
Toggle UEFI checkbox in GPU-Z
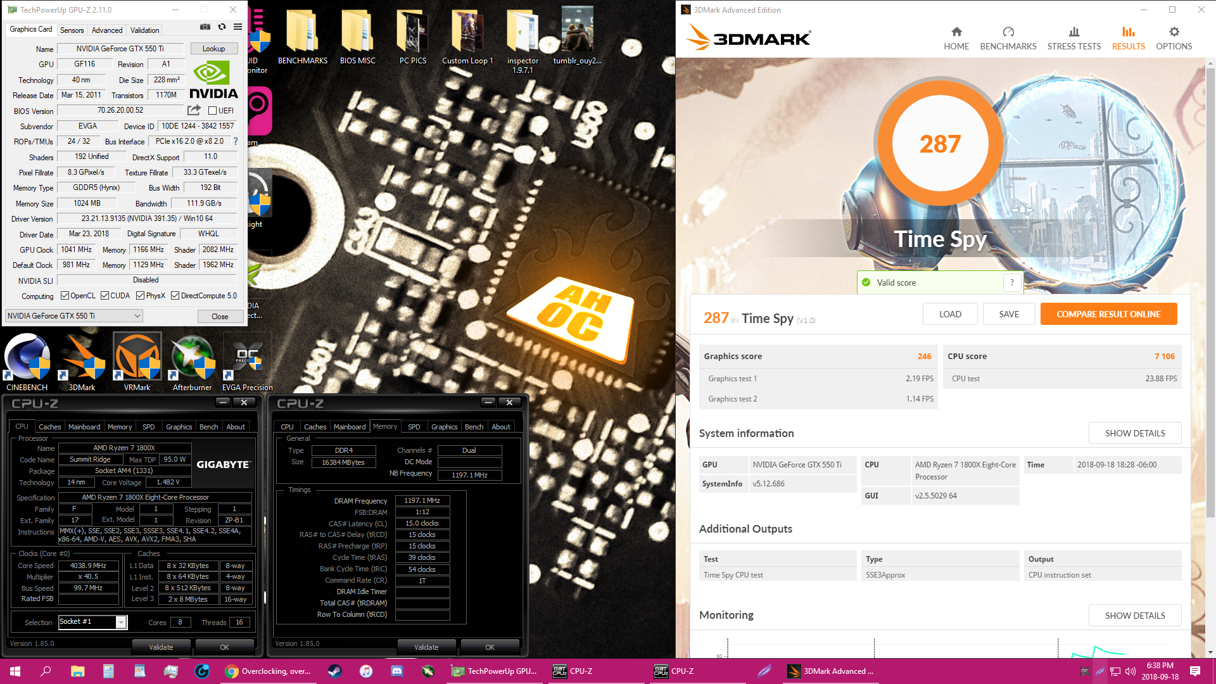click(x=213, y=111)
